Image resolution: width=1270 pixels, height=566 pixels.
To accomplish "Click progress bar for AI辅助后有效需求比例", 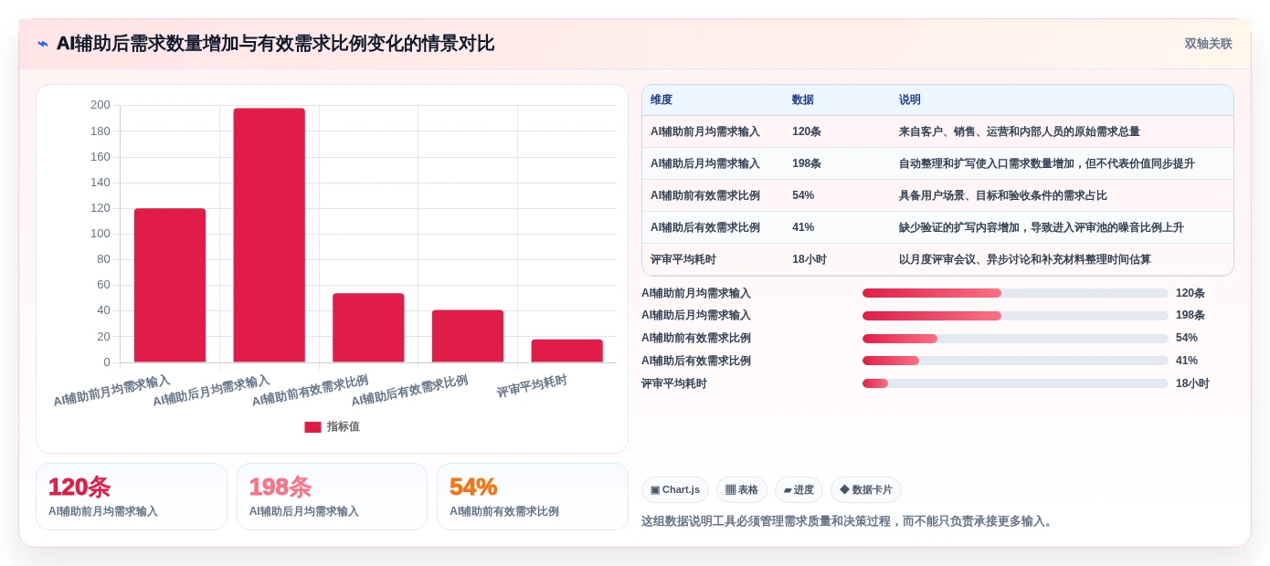I will [1015, 361].
